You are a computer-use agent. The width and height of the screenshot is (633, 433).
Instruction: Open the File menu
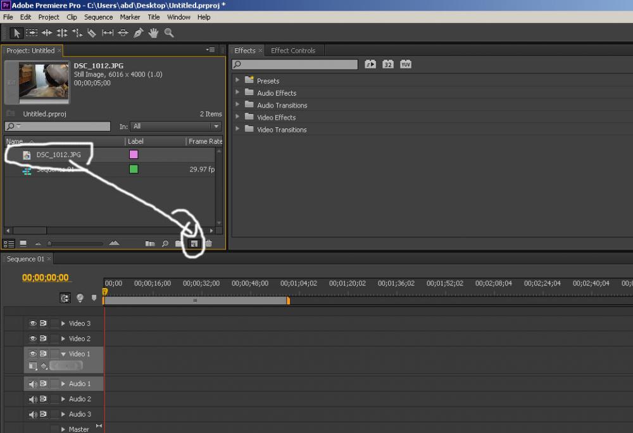click(8, 17)
